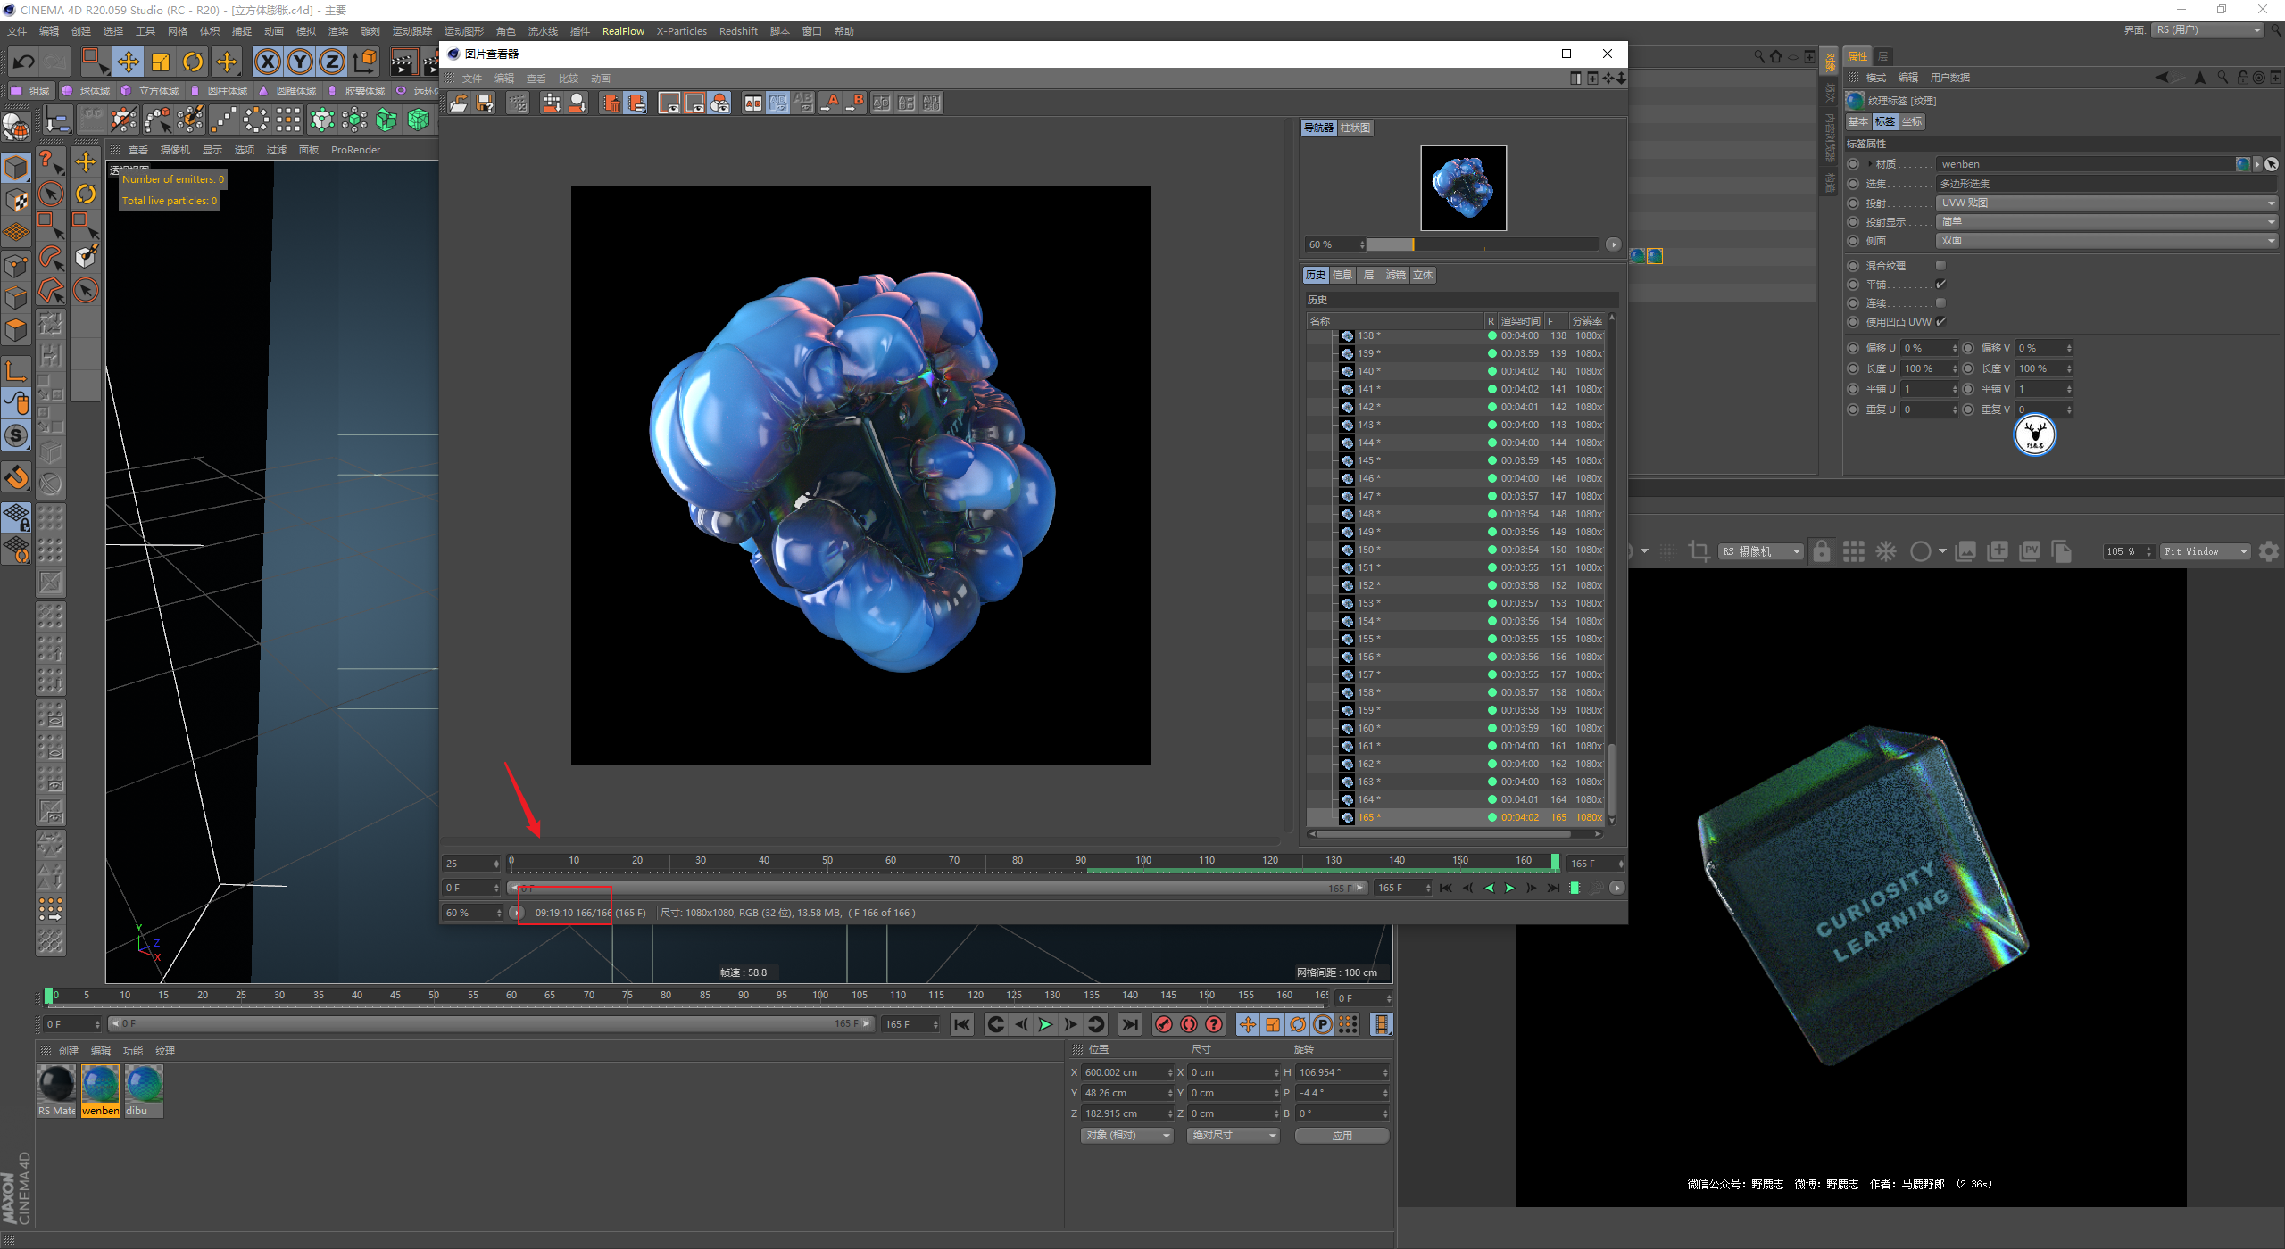Play forward in Picture Viewer timeline
The height and width of the screenshot is (1249, 2285).
click(1509, 888)
